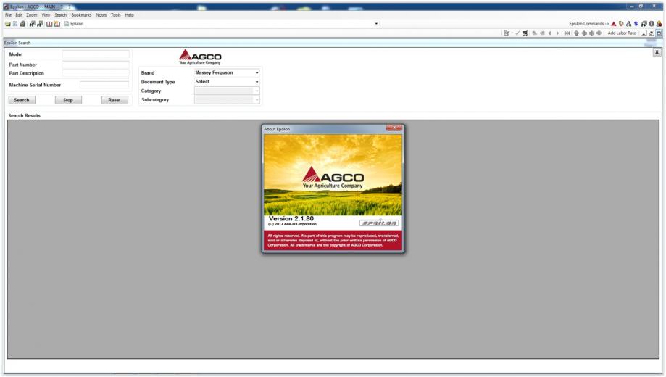Click the next right triangle arrow icon
The image size is (666, 377).
tap(558, 33)
